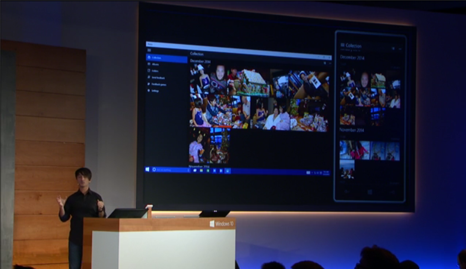The width and height of the screenshot is (466, 269).
Task: Open the girl in pink dress photo
Action: tap(196, 149)
